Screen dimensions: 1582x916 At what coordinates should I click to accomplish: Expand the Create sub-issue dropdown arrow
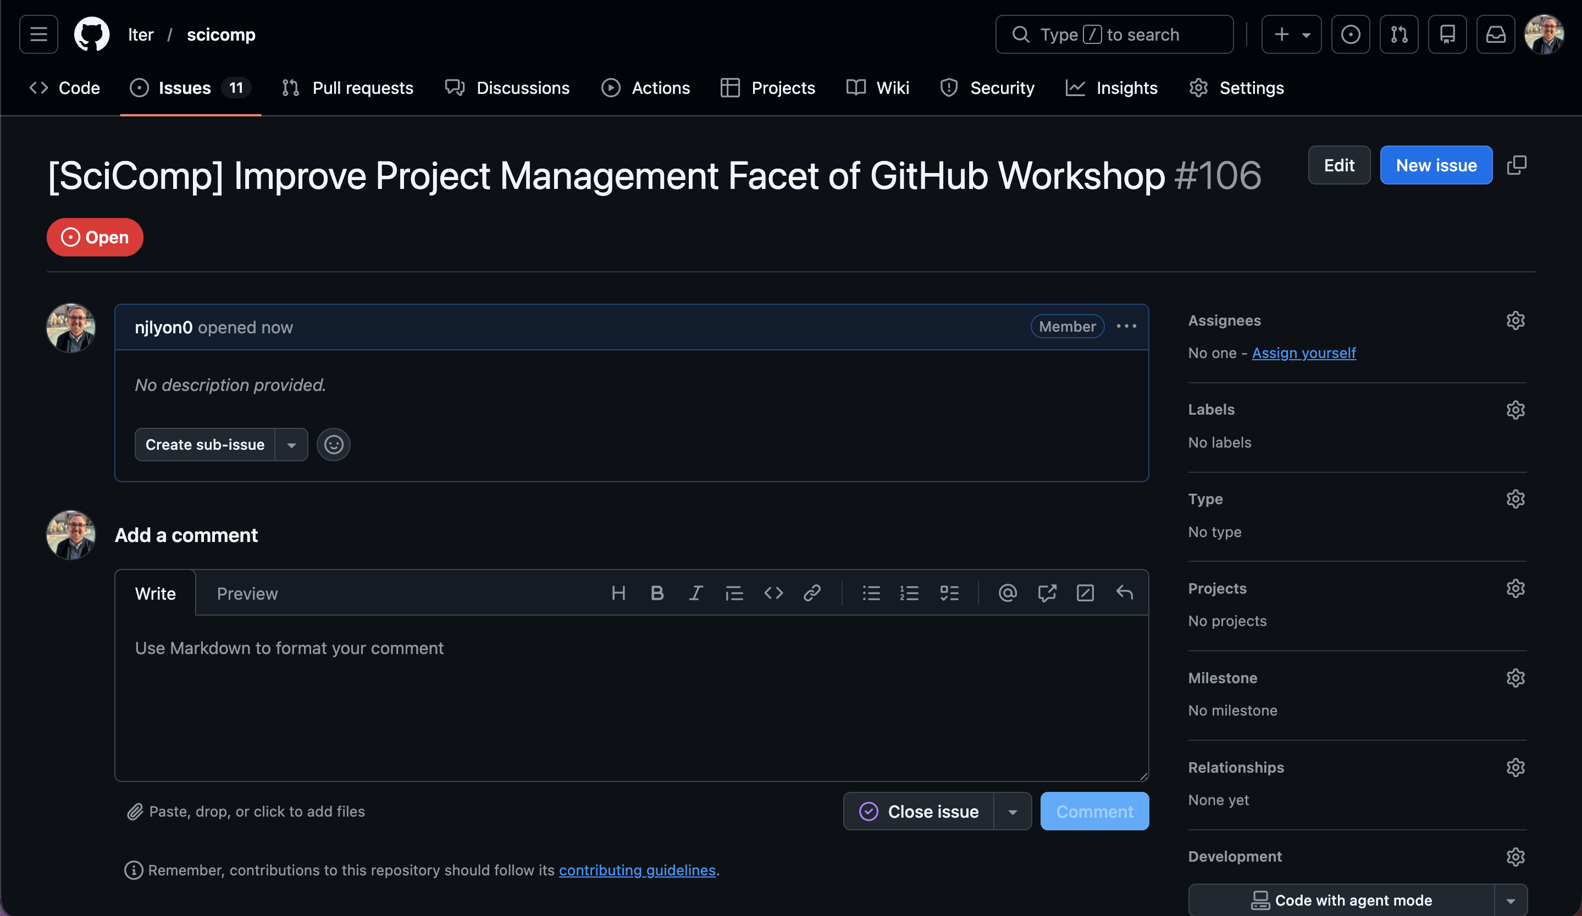click(291, 444)
